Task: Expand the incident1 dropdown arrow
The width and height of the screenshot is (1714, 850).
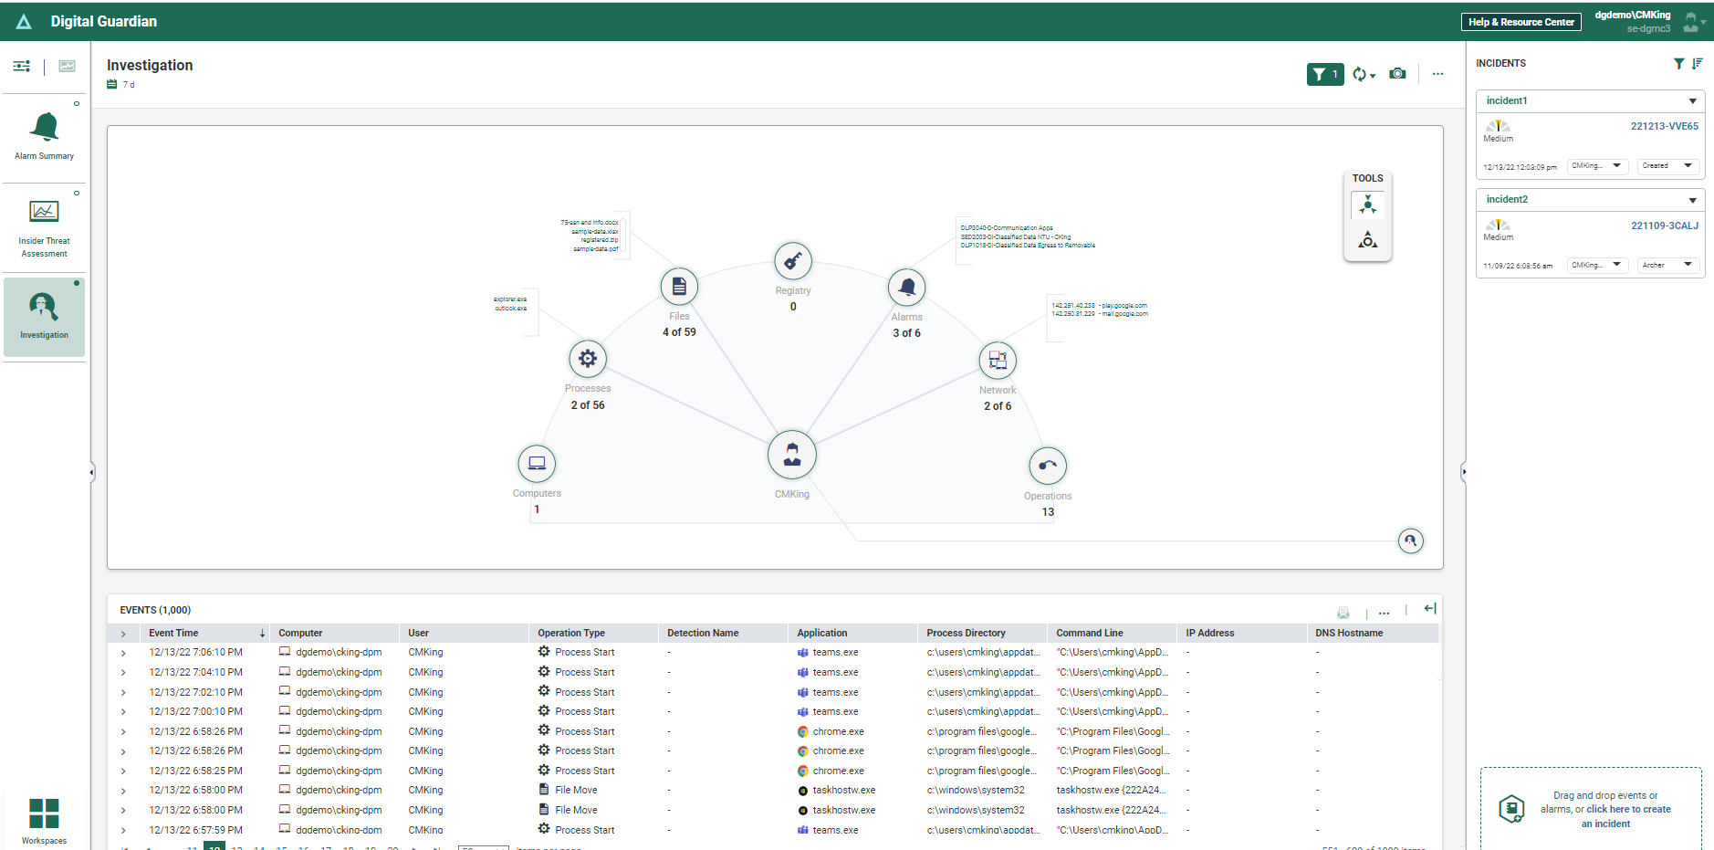Action: coord(1692,101)
